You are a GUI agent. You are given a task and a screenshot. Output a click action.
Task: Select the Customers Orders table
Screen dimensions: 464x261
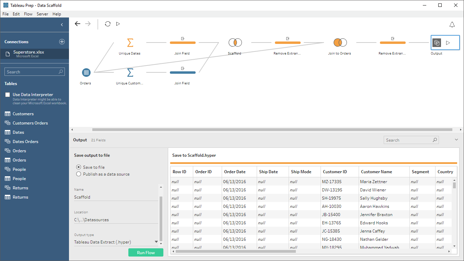[30, 123]
